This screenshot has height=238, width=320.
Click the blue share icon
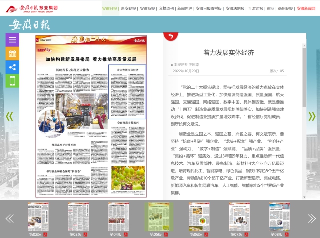pyautogui.click(x=12, y=67)
